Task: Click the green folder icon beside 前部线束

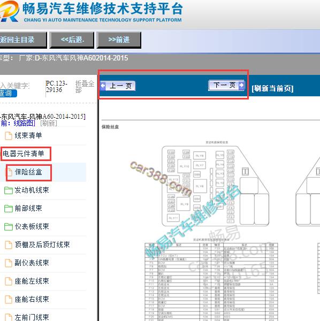Action: (x=9, y=209)
